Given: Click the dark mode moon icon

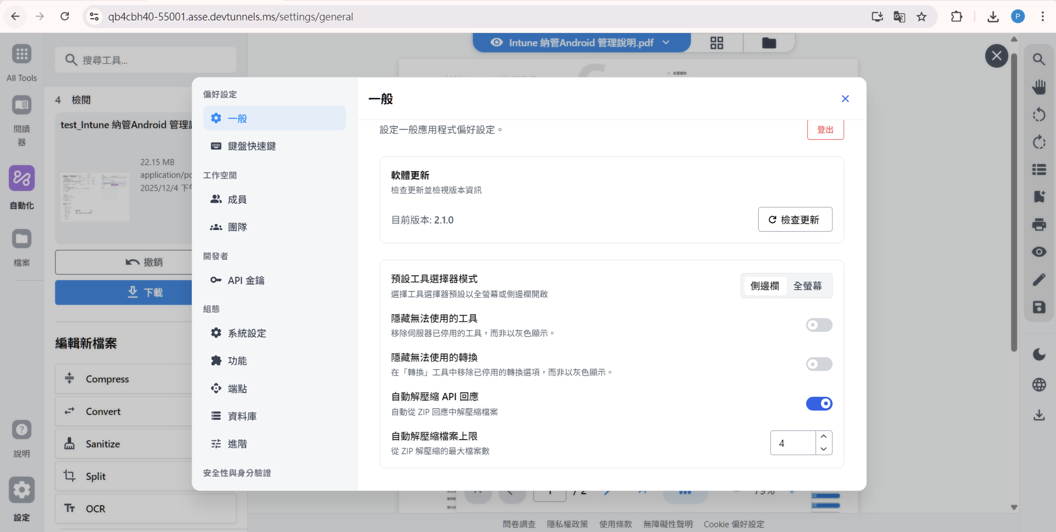Looking at the screenshot, I should pos(1039,354).
